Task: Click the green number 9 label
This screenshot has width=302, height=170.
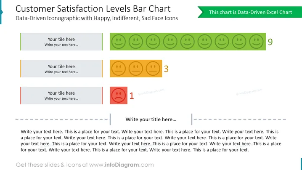Action: pyautogui.click(x=270, y=42)
